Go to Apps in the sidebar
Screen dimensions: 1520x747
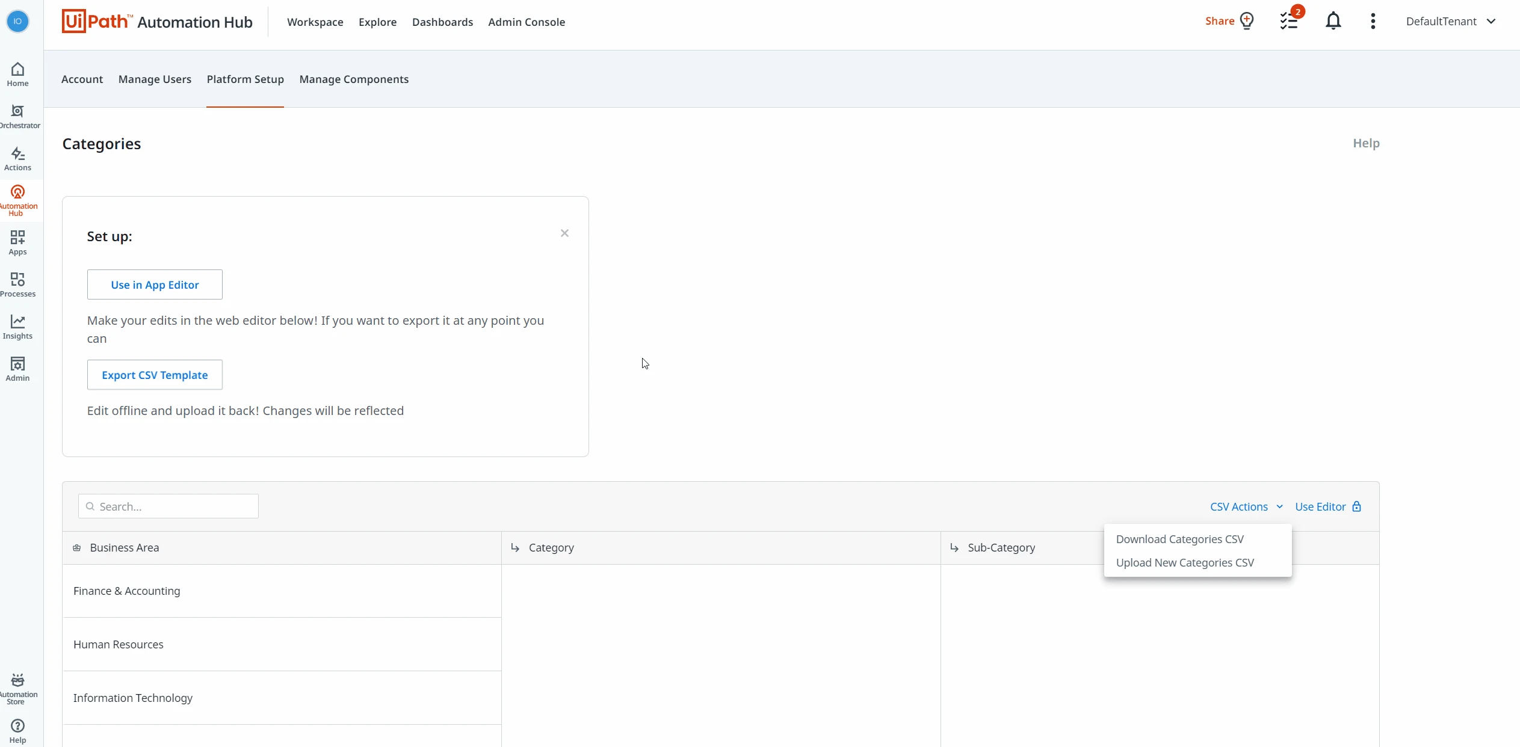(18, 243)
